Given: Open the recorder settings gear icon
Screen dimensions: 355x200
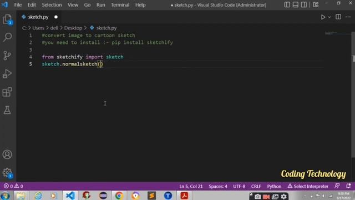Looking at the screenshot, I should 283,197.
